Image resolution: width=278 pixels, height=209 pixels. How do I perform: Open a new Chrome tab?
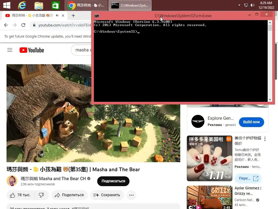(x=73, y=16)
